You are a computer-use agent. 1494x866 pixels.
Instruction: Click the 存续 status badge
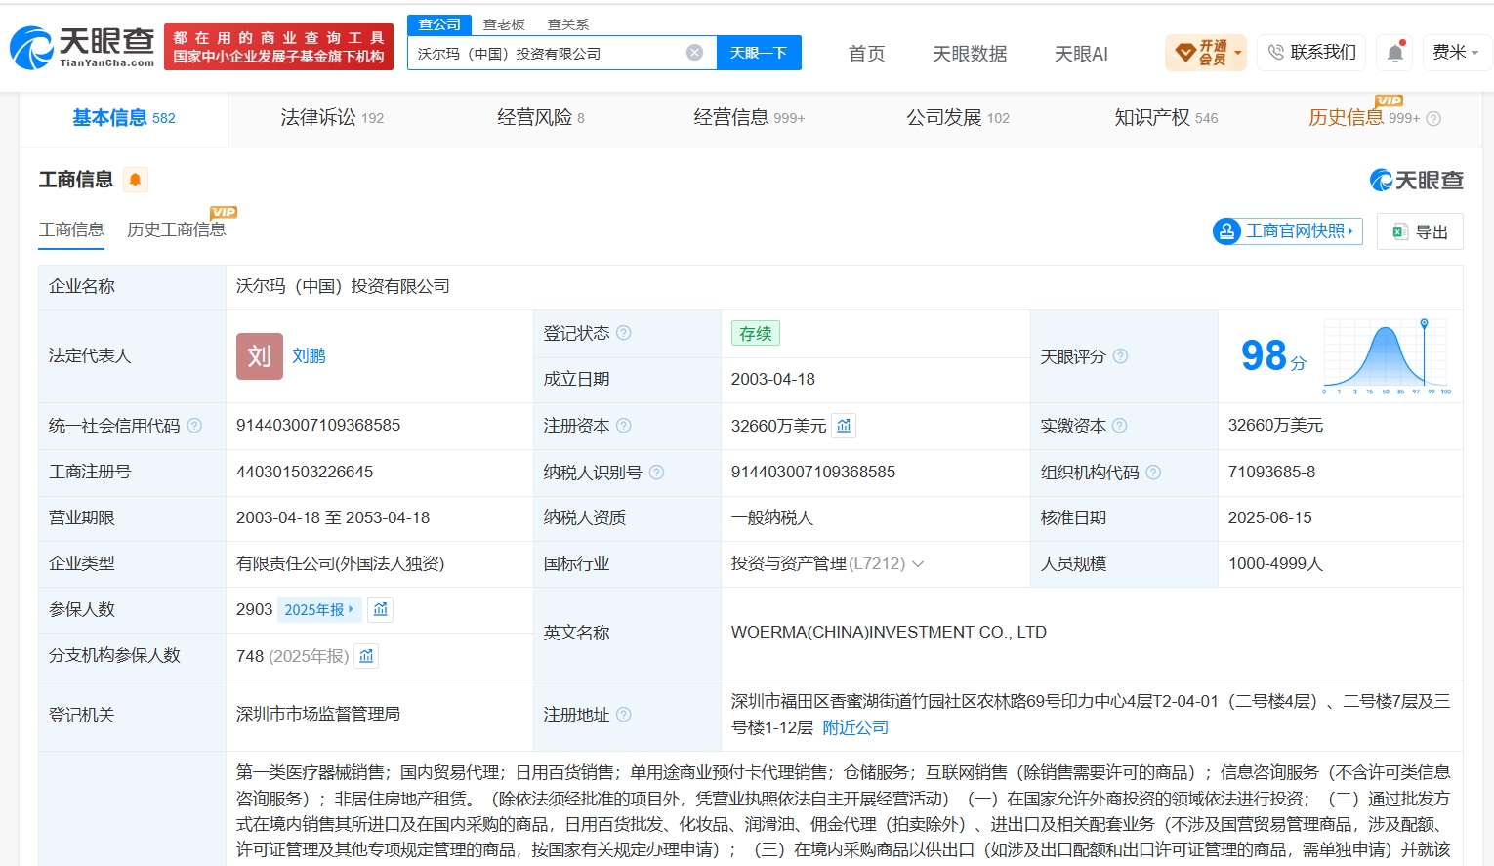click(756, 333)
